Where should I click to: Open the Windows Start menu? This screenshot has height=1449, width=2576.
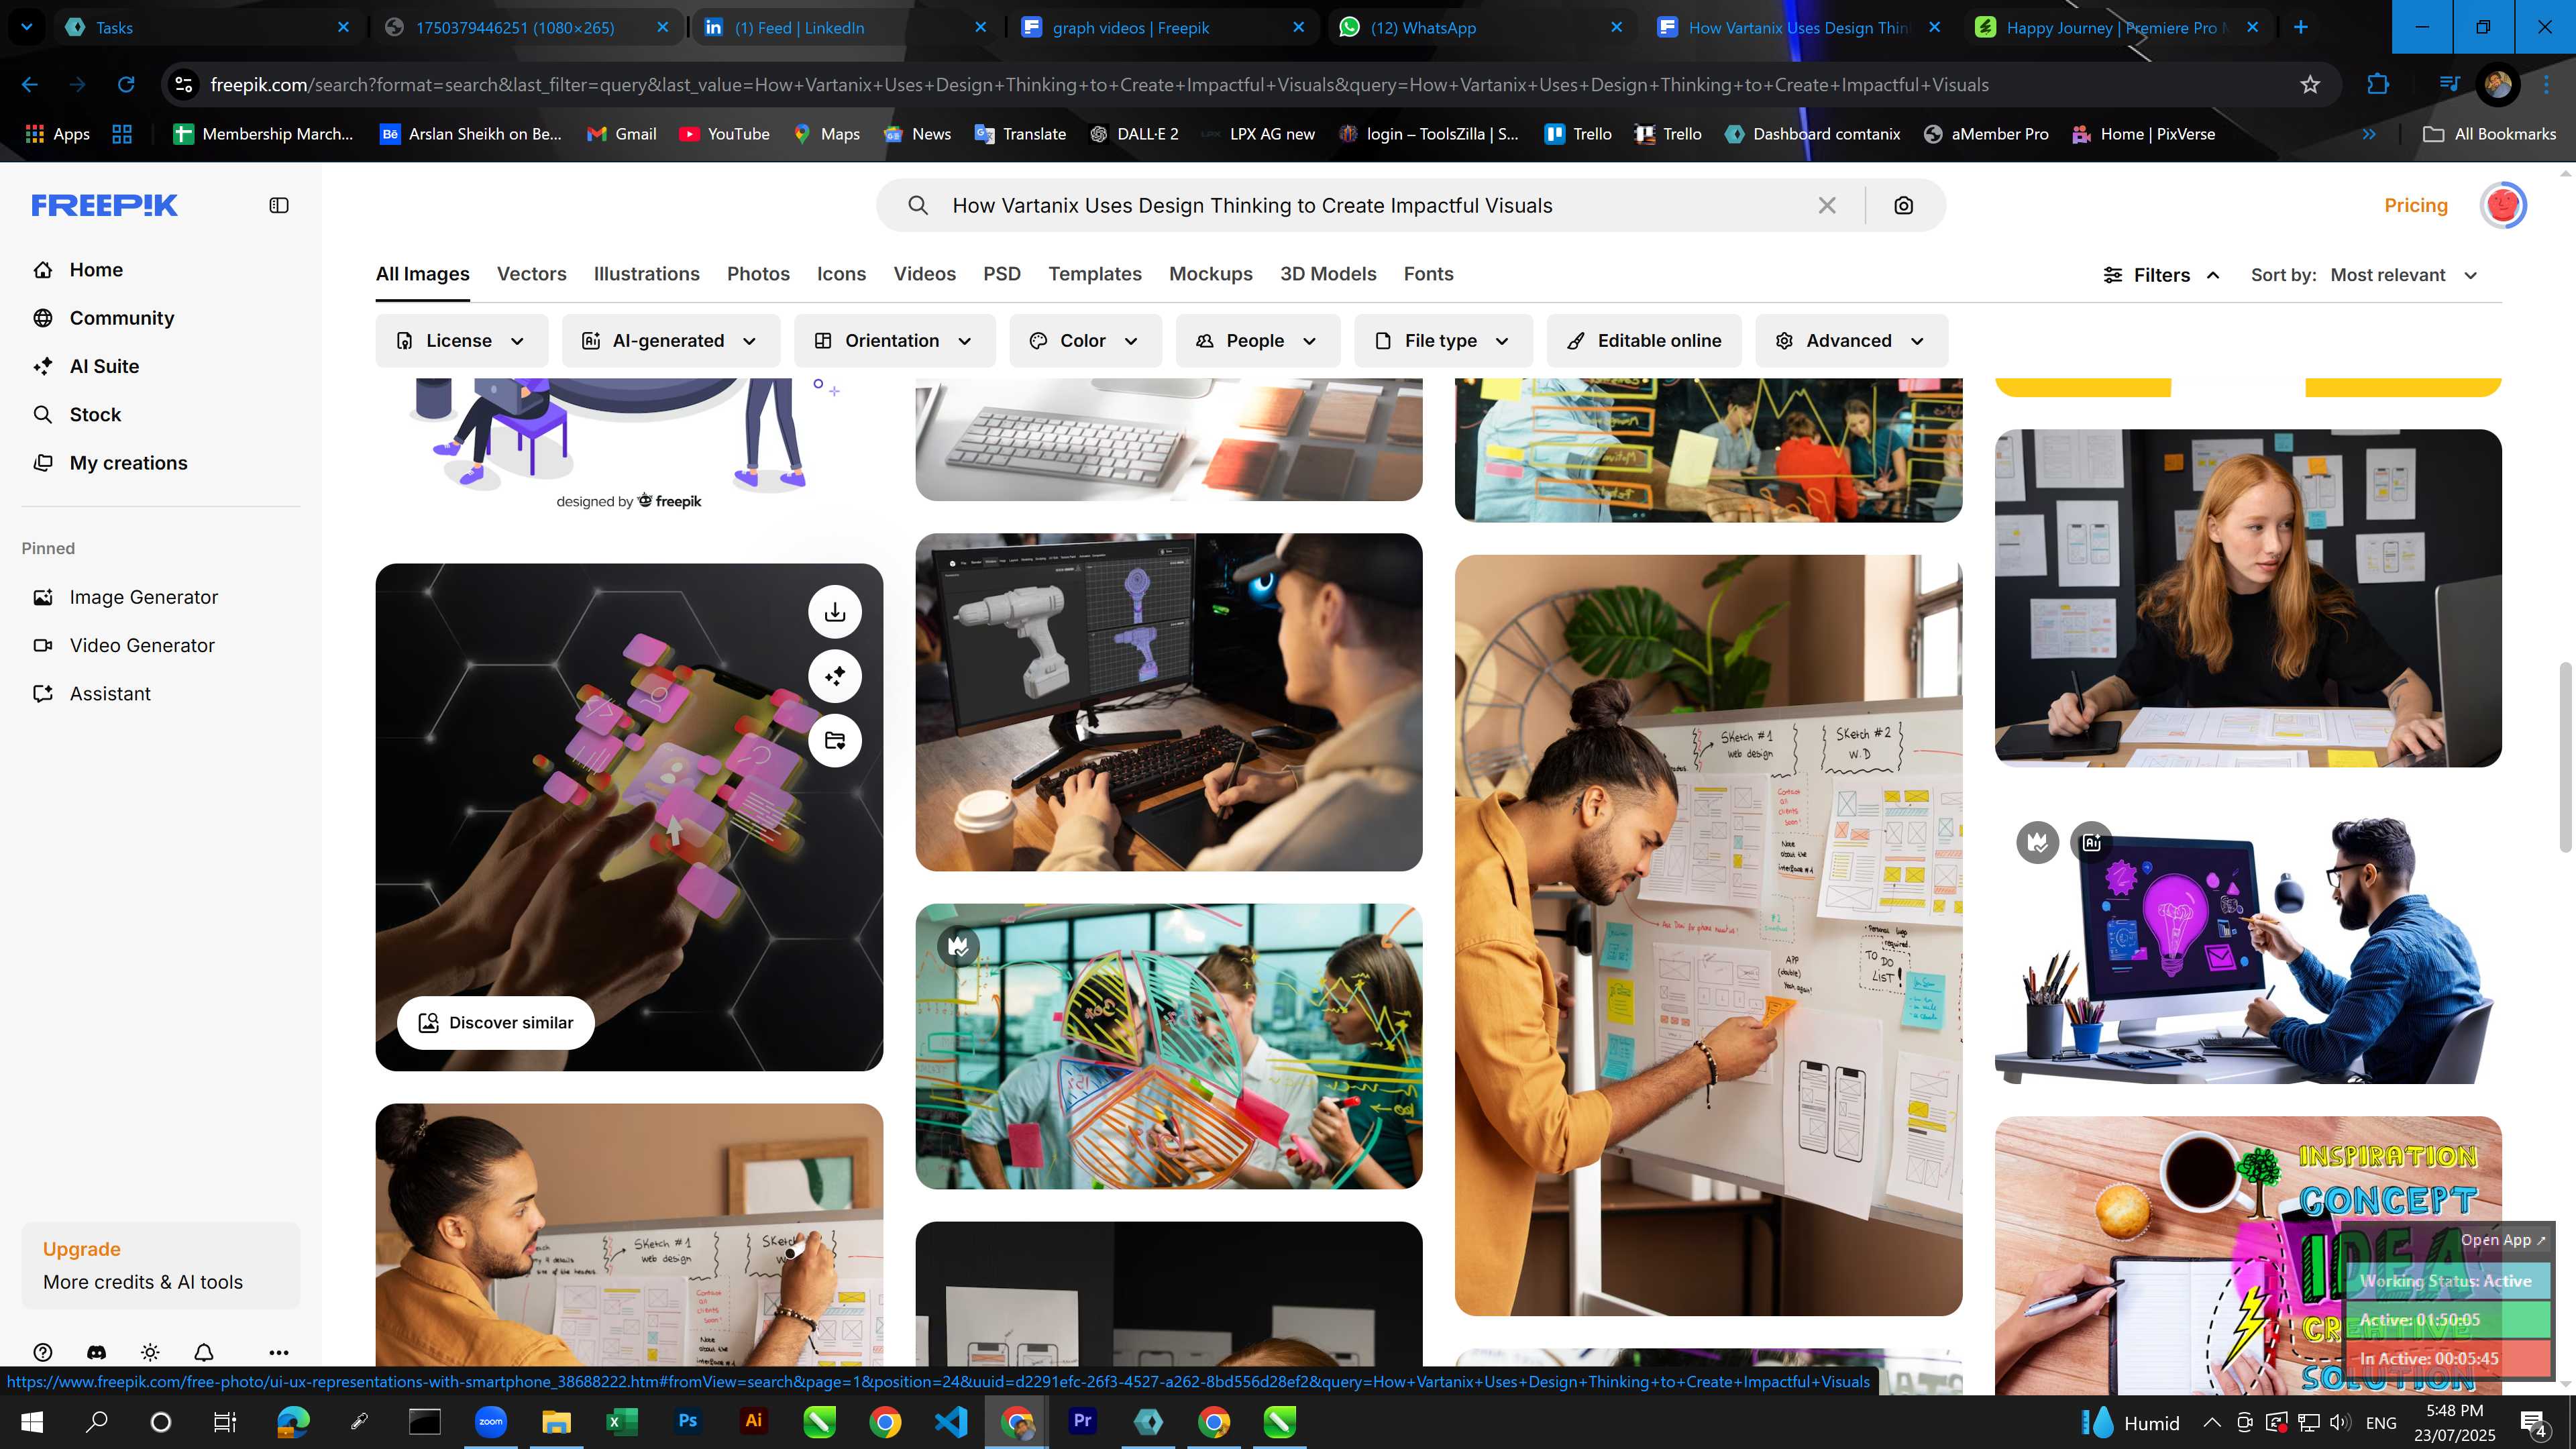point(32,1421)
